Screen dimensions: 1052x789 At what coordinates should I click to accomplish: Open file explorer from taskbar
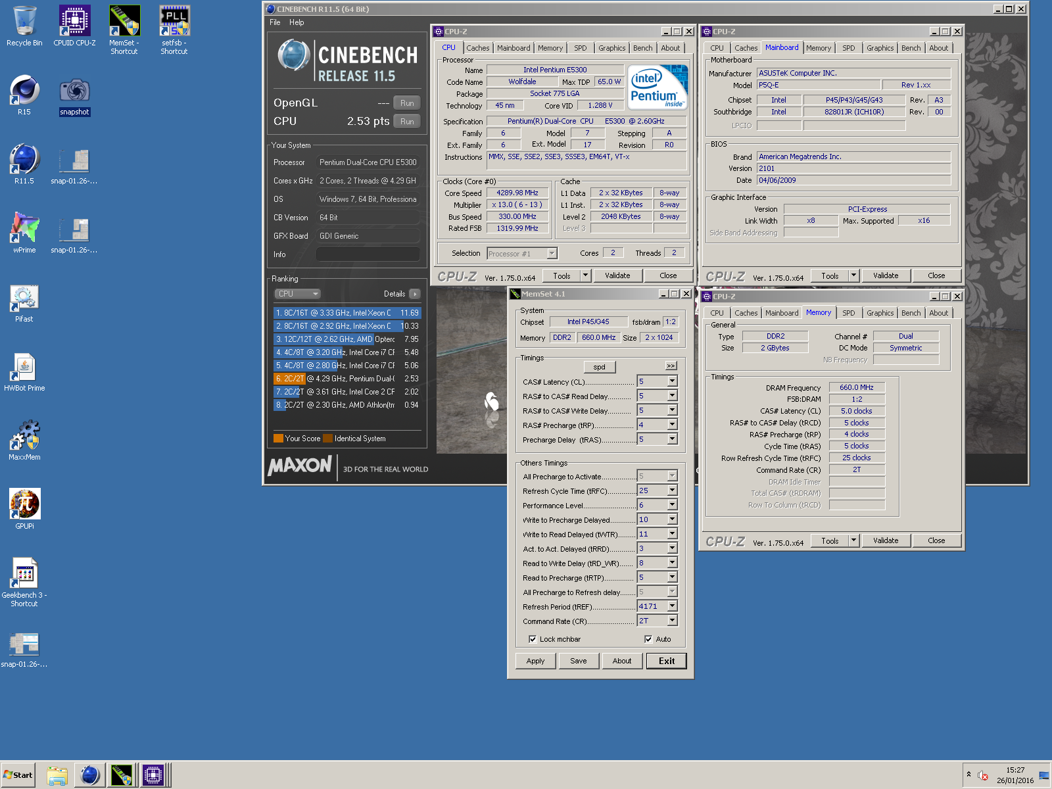57,776
